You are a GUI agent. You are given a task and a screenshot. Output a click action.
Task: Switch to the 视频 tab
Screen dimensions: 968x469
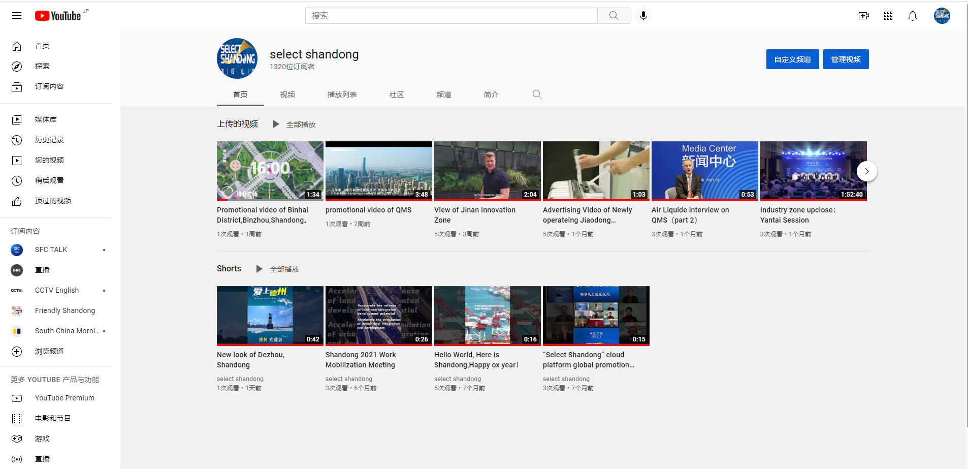[x=287, y=95]
